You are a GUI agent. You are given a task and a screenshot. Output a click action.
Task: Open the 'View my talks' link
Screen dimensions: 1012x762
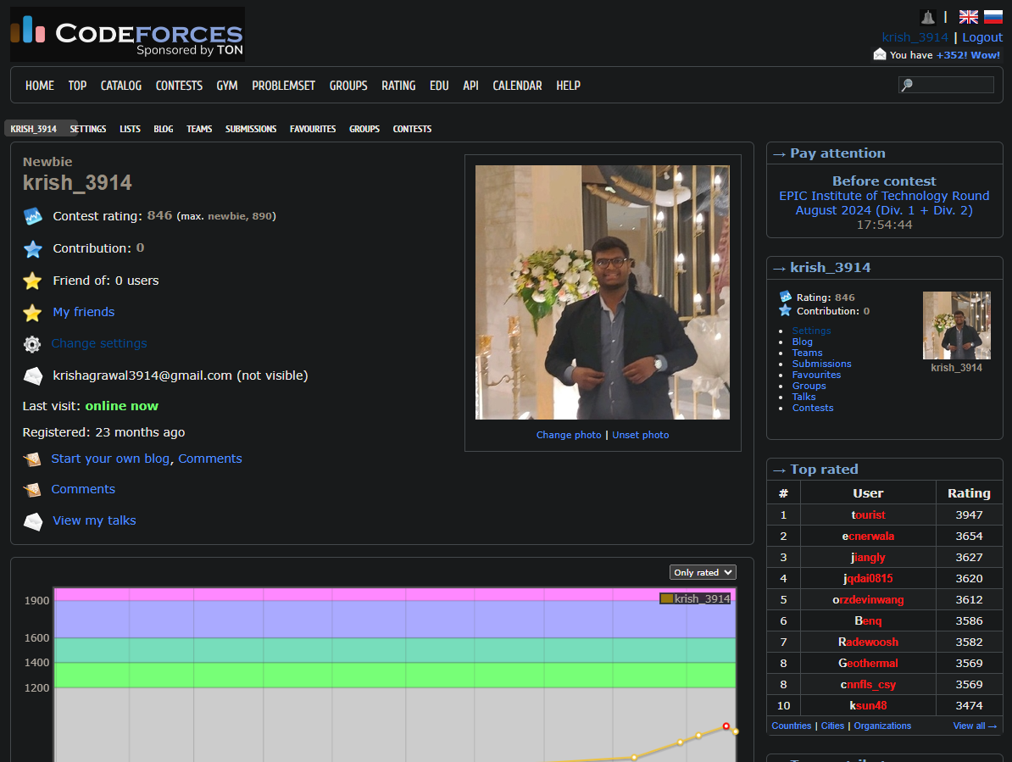[94, 520]
